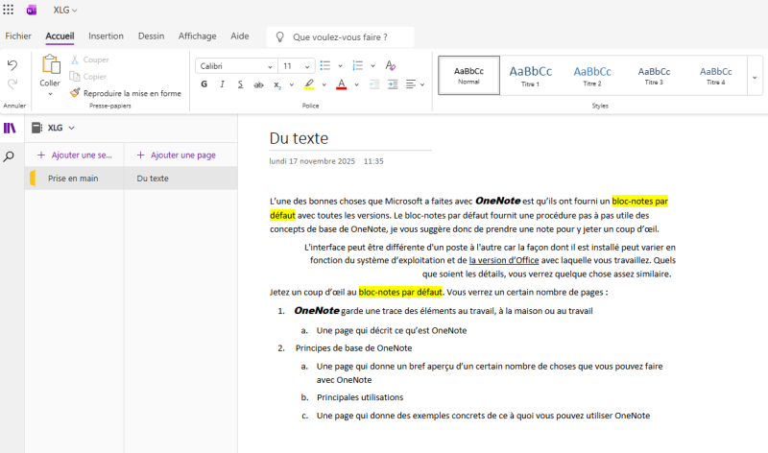
Task: Expand the numbering style dropdown arrow
Action: 372,66
